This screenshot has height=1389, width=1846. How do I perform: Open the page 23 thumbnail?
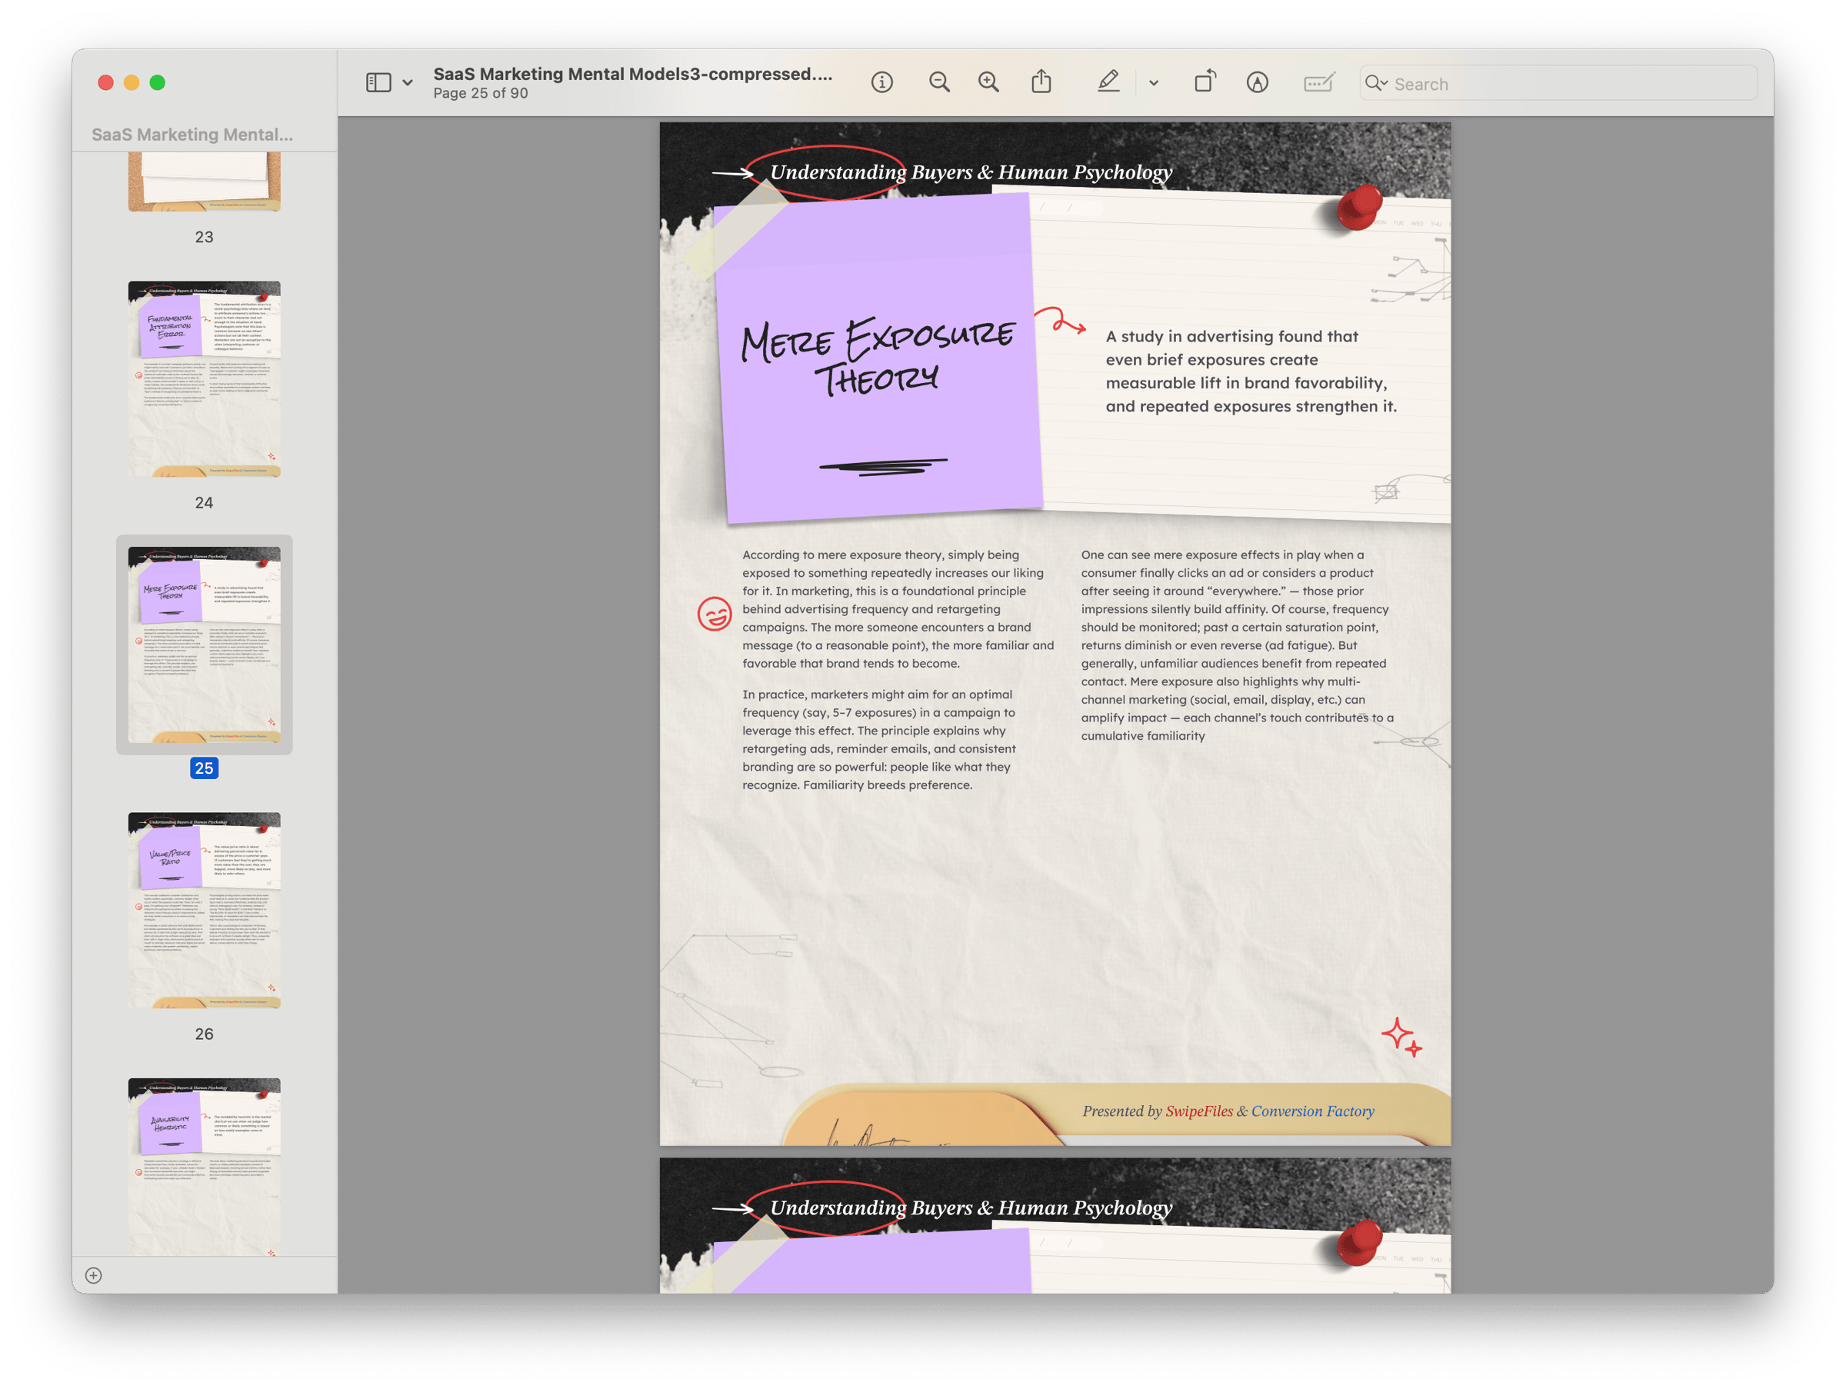pos(205,182)
